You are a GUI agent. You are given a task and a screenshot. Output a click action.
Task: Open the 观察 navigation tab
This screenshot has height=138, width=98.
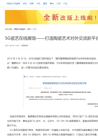[32, 4]
